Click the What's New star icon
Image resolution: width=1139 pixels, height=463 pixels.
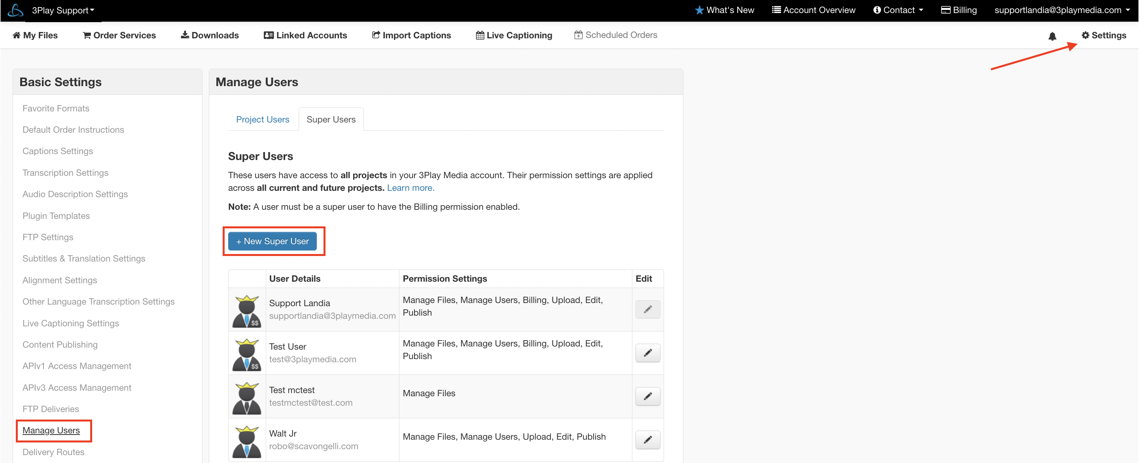699,10
